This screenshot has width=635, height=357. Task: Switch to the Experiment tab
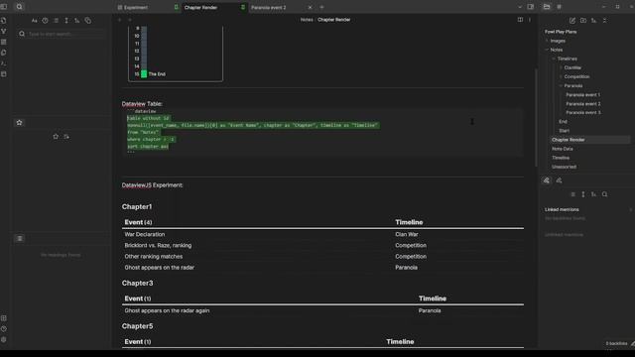136,7
